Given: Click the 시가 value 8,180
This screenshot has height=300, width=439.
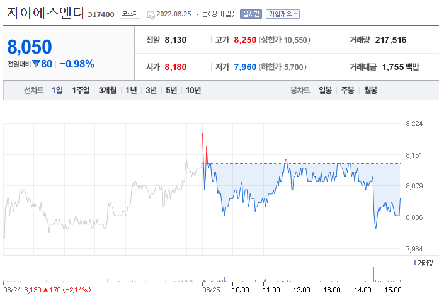Looking at the screenshot, I should [x=176, y=67].
